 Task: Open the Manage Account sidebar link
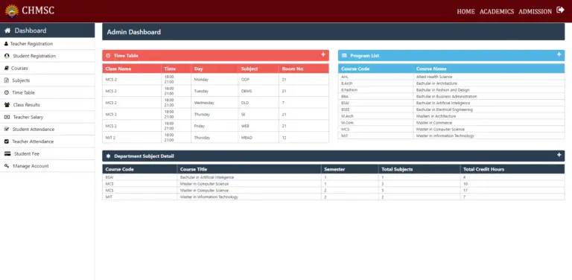(48, 166)
